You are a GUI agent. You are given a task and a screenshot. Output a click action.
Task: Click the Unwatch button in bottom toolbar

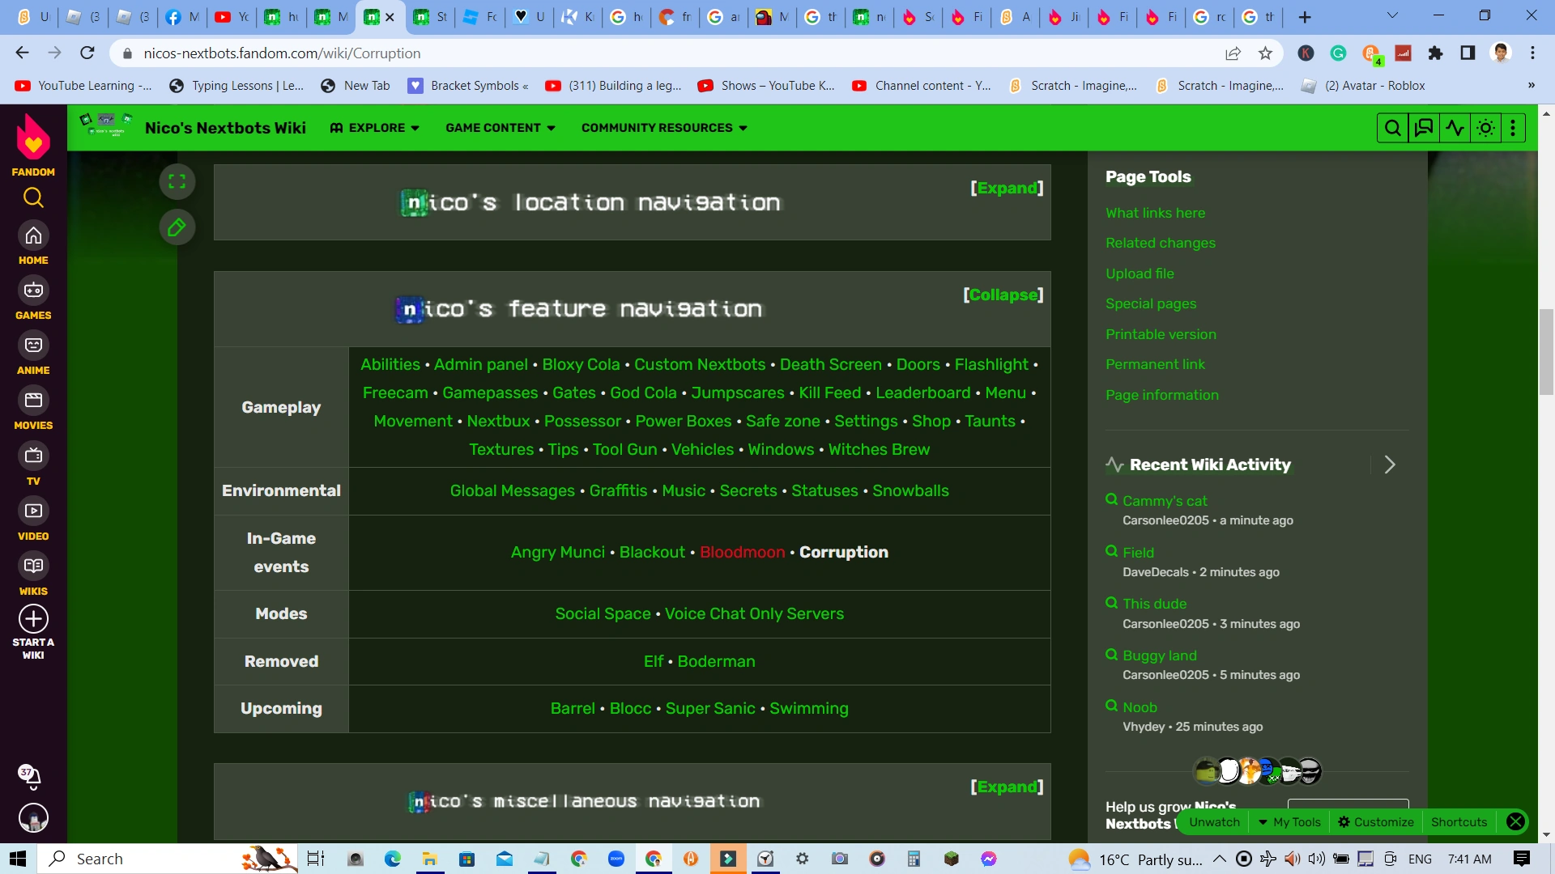point(1214,822)
